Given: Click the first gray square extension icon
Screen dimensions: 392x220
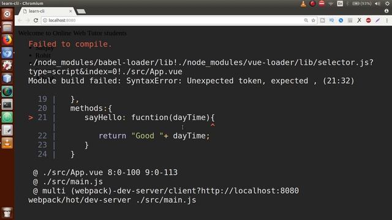Looking at the screenshot, I should point(323,20).
